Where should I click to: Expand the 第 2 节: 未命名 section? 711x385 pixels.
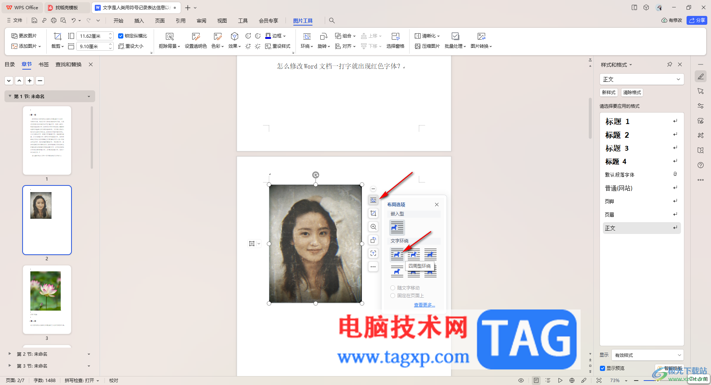click(x=10, y=354)
